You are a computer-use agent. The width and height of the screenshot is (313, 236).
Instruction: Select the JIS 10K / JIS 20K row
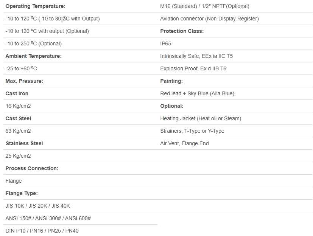click(x=38, y=206)
